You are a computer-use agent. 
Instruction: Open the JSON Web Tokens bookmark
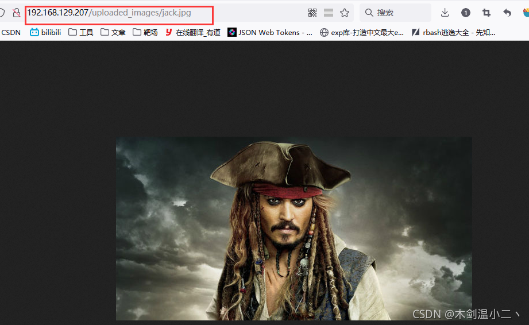pyautogui.click(x=270, y=32)
